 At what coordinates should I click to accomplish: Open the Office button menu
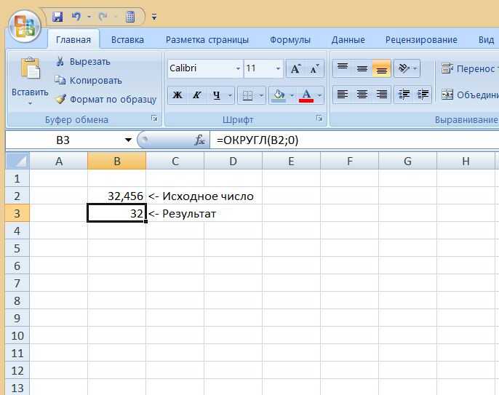click(x=25, y=26)
